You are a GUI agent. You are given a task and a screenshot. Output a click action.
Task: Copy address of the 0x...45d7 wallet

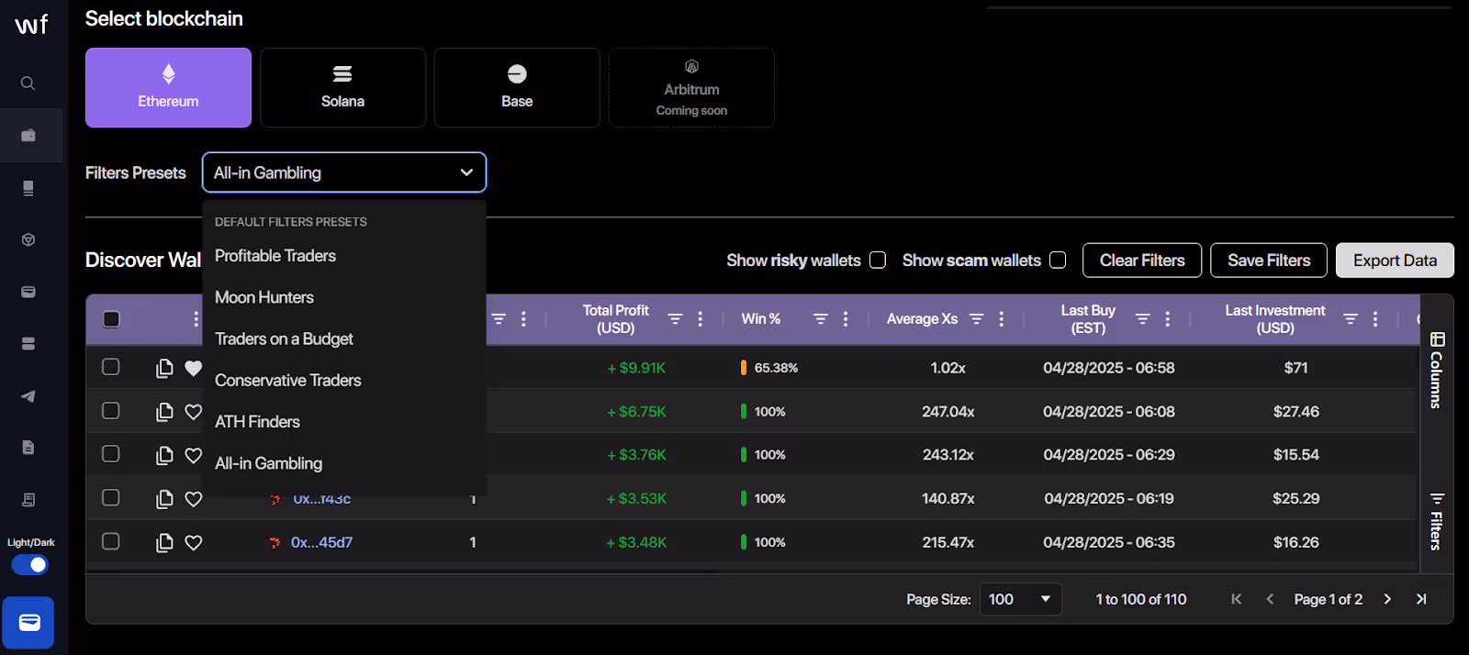click(x=164, y=542)
